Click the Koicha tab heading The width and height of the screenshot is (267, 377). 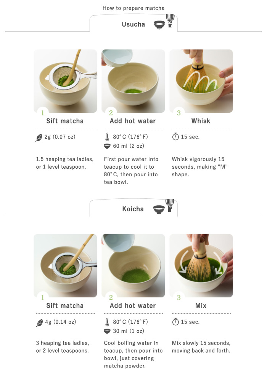coord(133,209)
